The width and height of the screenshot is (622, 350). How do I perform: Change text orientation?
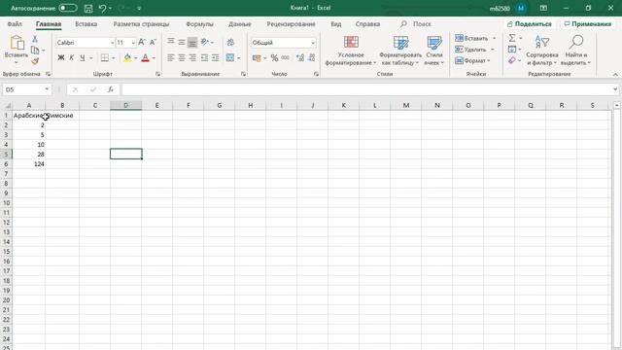pos(205,42)
